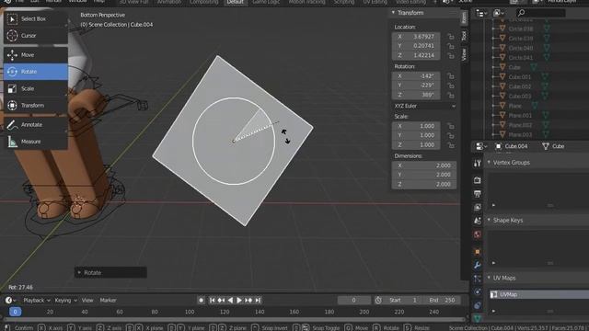Jump to the next keyframe
This screenshot has width=589, height=331.
[x=248, y=301]
